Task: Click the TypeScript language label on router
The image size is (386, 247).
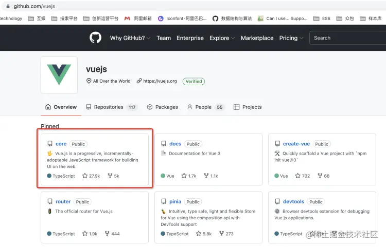Action: (x=63, y=234)
